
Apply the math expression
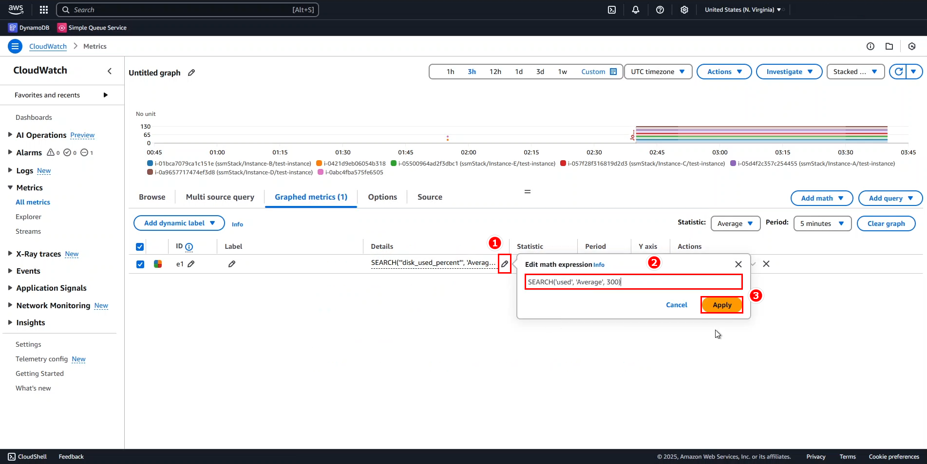(722, 305)
